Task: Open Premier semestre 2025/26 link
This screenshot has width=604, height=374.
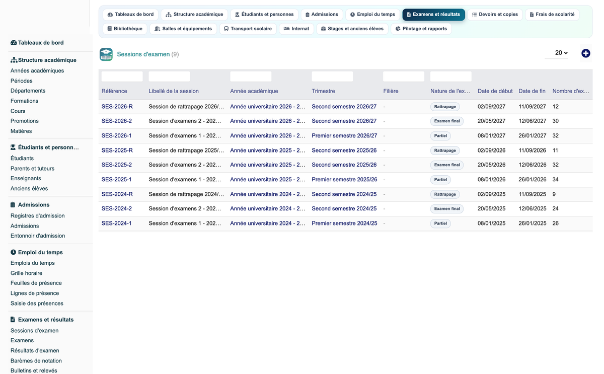Action: point(344,179)
